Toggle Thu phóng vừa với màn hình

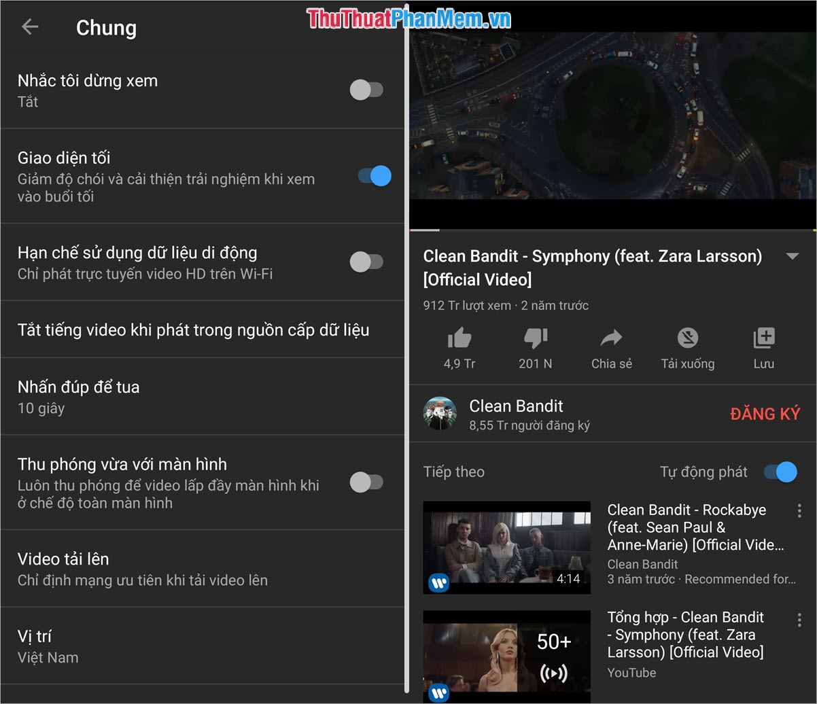tap(366, 482)
